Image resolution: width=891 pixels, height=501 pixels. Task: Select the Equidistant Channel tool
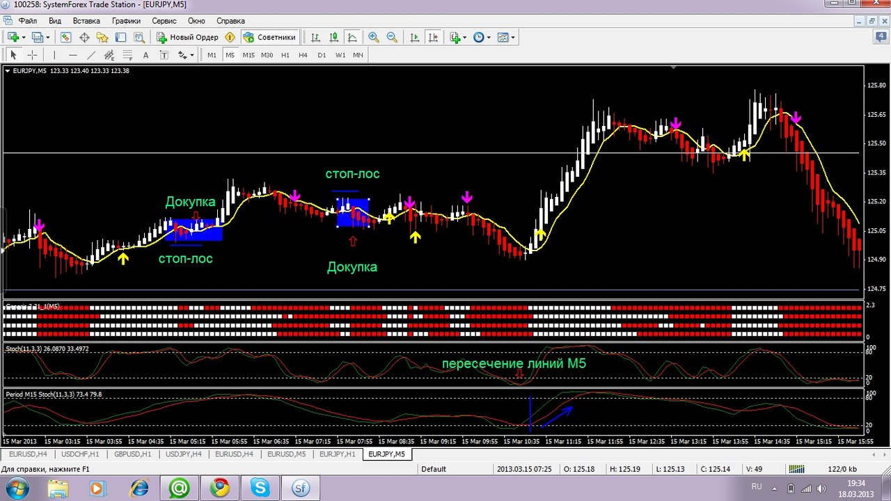click(109, 55)
